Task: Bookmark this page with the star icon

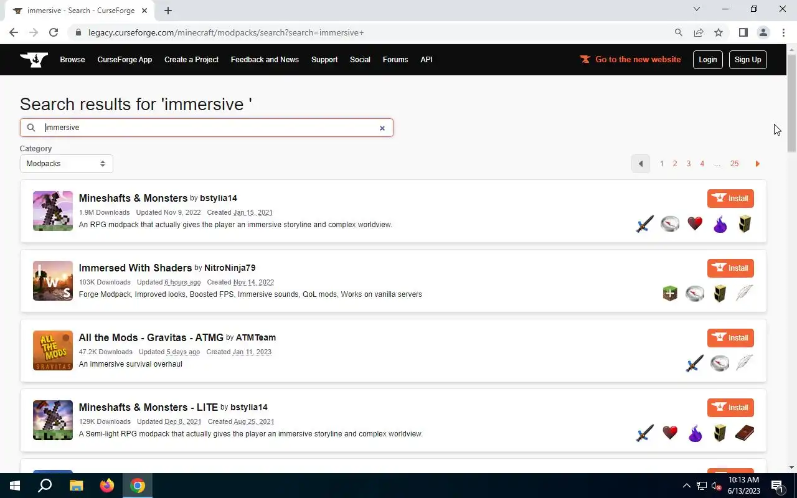Action: [719, 32]
